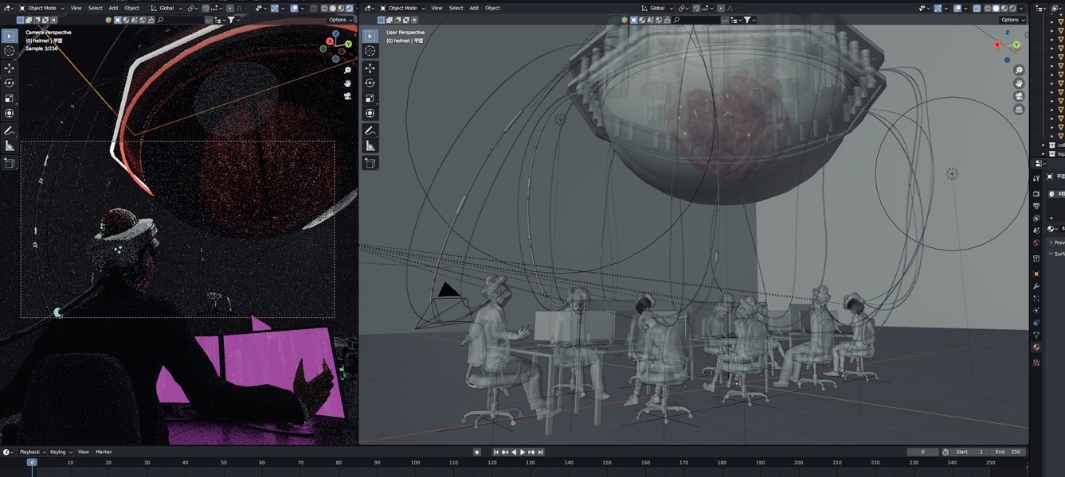
Task: Click the pan hand icon in the right viewport
Action: (x=1019, y=83)
